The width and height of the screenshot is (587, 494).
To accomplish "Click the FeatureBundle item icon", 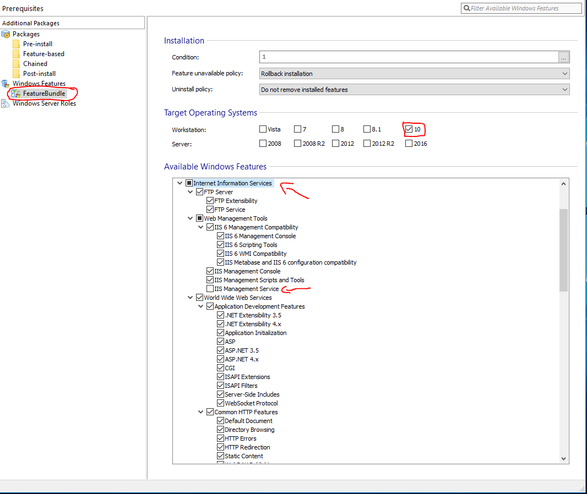I will 16,94.
